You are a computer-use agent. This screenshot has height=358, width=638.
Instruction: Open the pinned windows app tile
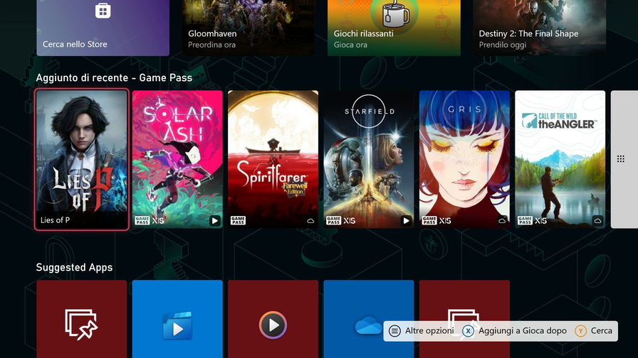tap(82, 319)
